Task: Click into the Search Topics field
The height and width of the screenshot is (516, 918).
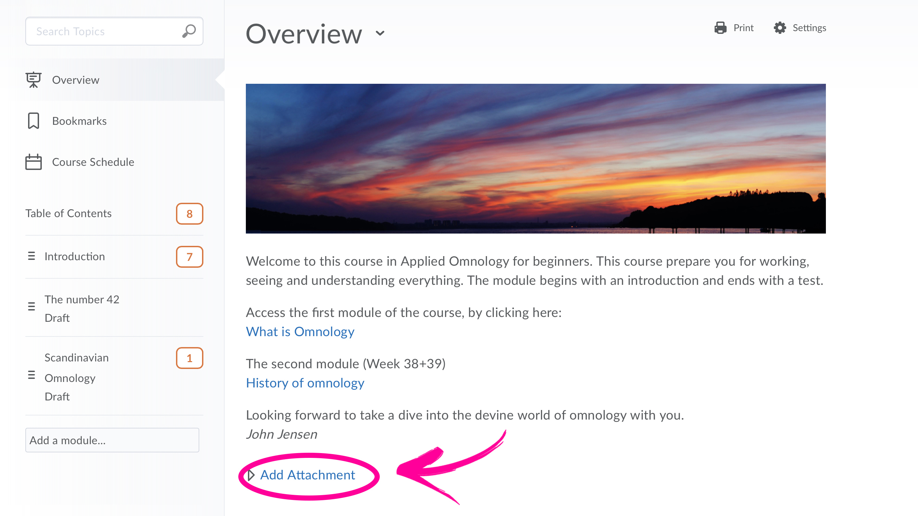Action: pyautogui.click(x=103, y=31)
